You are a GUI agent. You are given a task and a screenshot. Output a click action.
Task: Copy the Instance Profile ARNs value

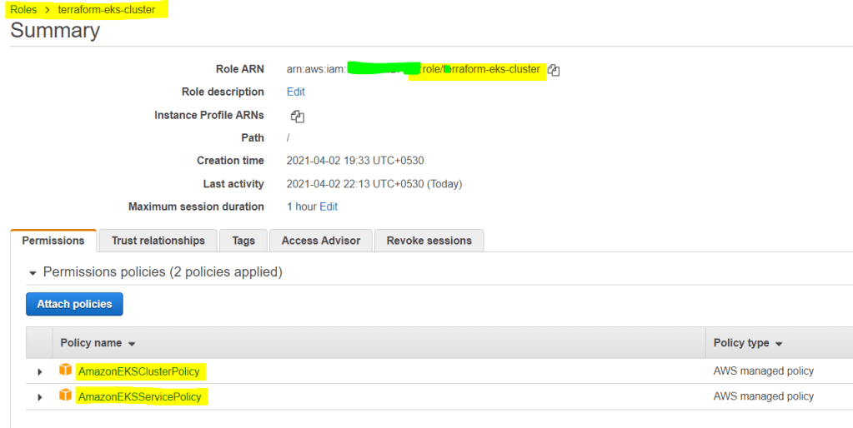(x=297, y=116)
